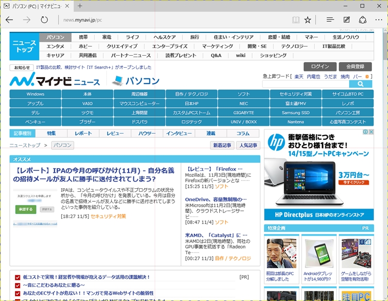Select the パソコン top navigation tab
Image resolution: width=388 pixels, height=301 pixels.
click(x=55, y=37)
